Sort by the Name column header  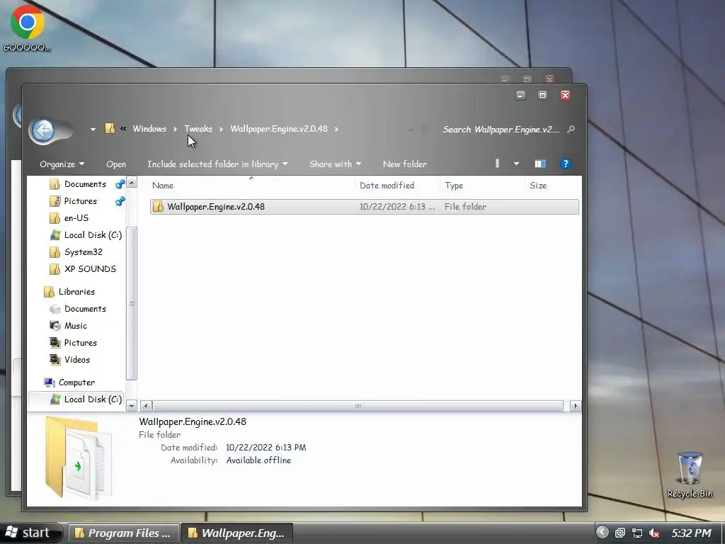[163, 186]
